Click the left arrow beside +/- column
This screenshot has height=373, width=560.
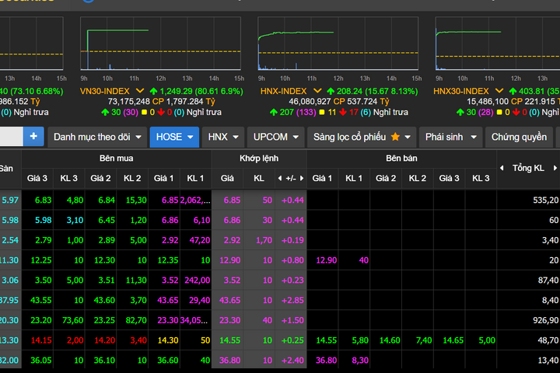pos(280,178)
